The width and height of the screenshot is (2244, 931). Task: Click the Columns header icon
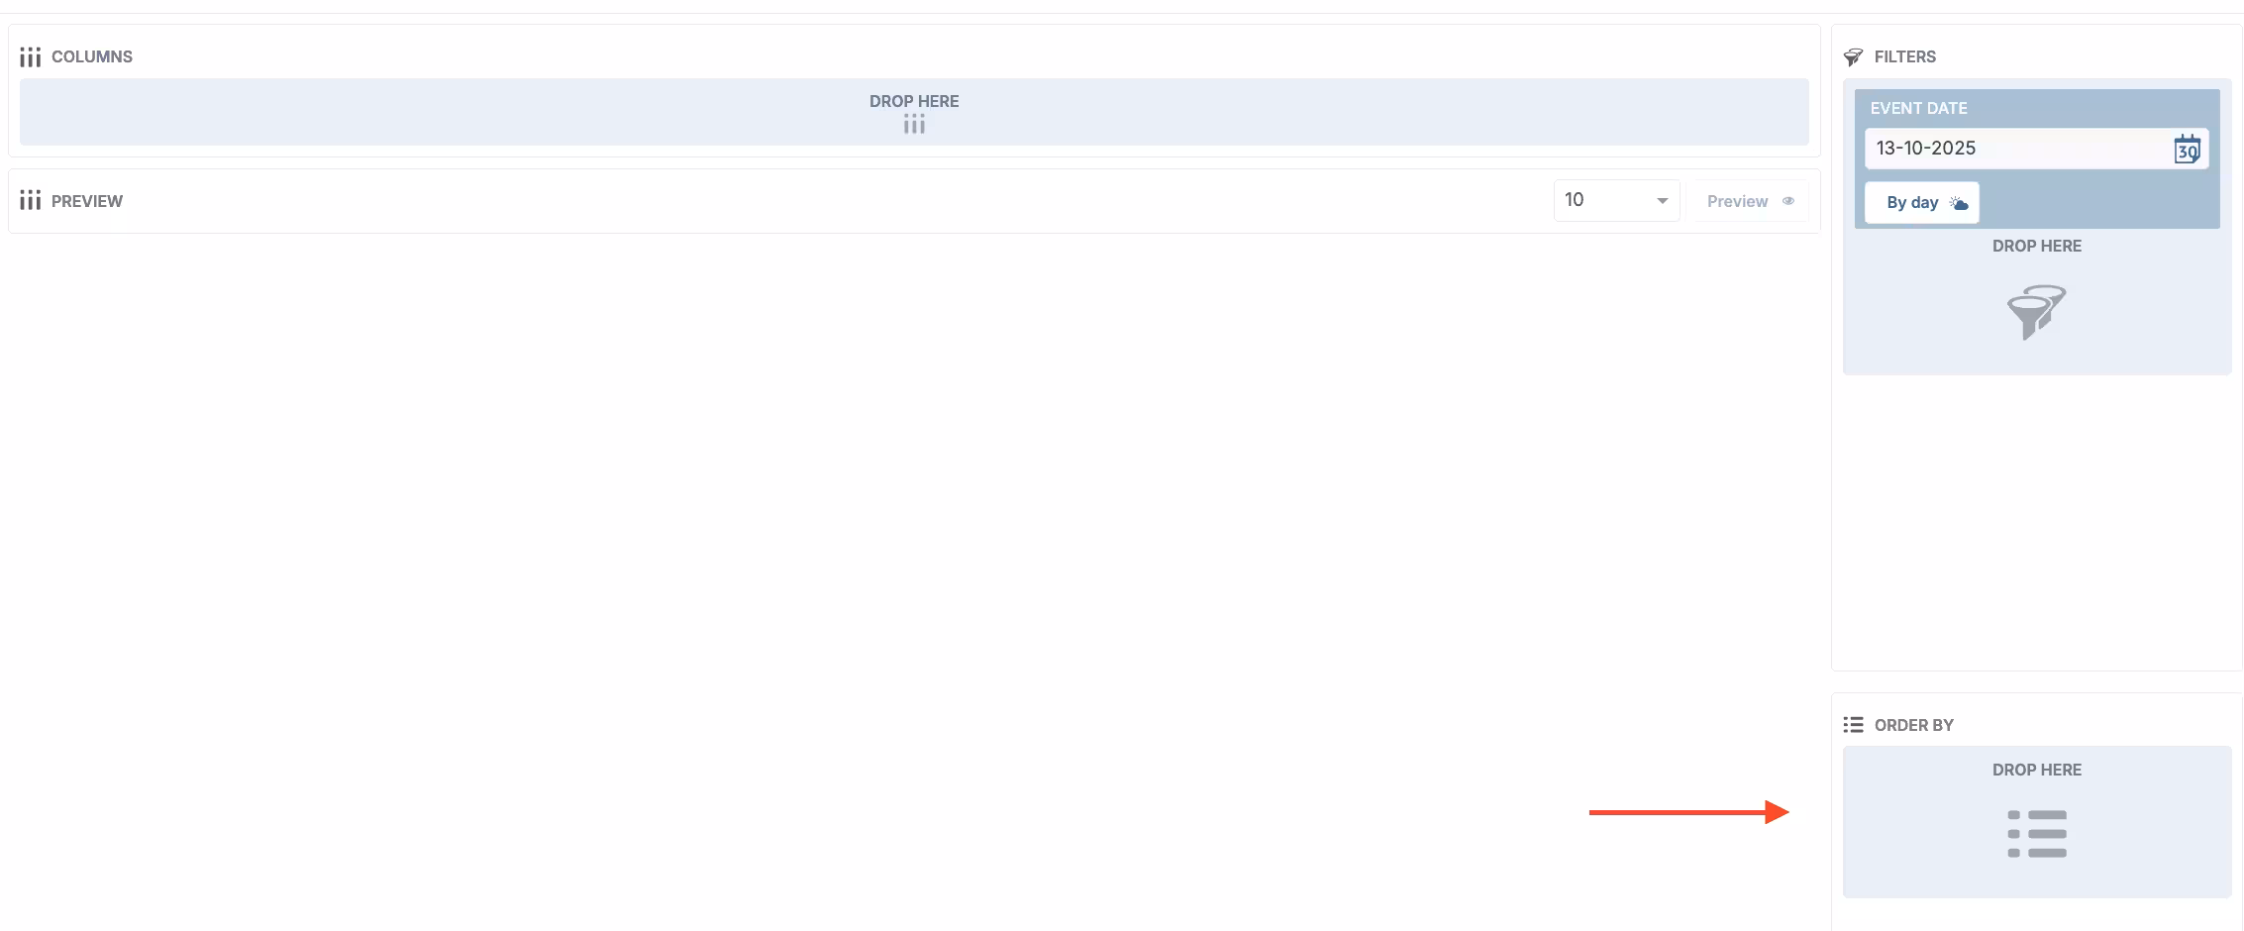pyautogui.click(x=30, y=57)
